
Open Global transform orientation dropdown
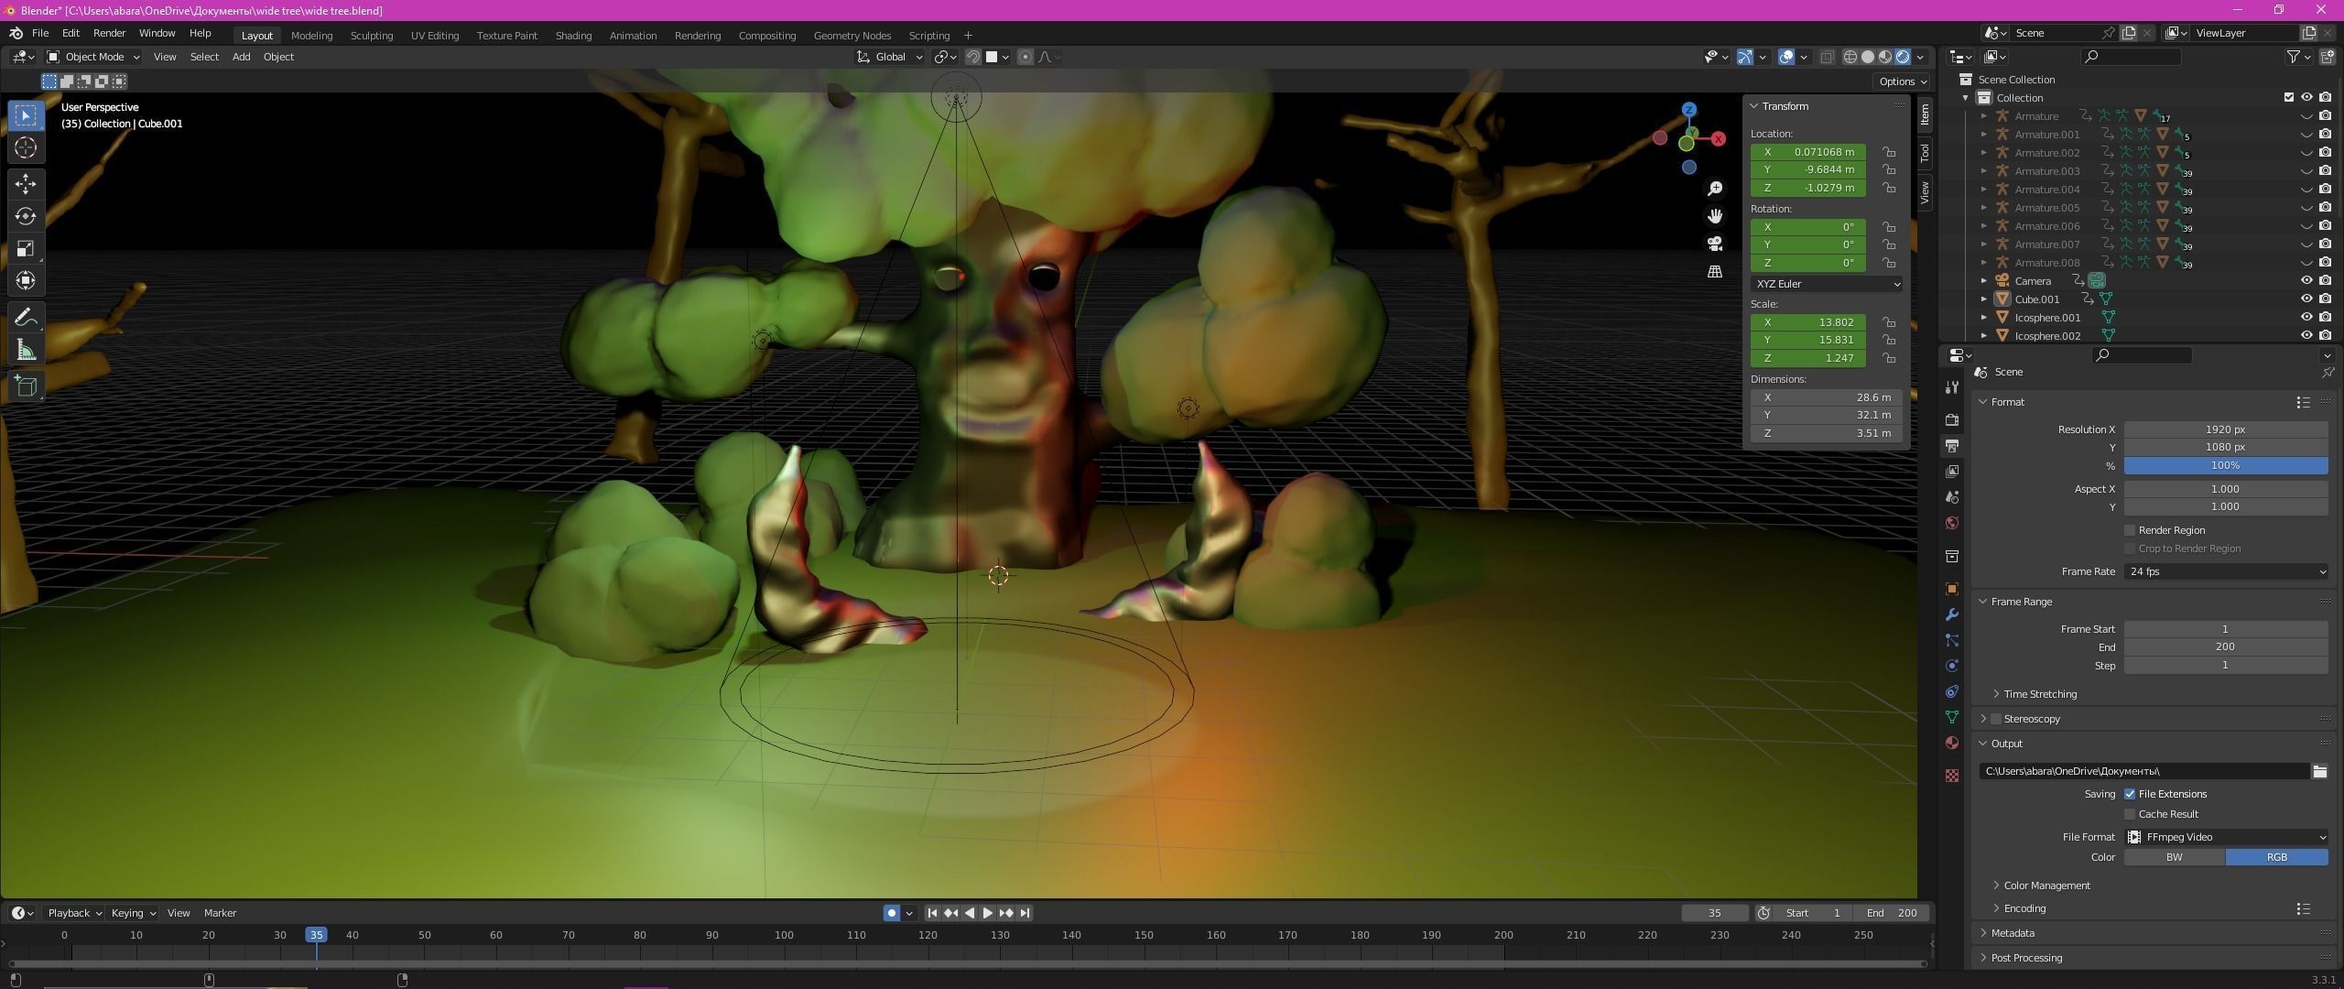pyautogui.click(x=890, y=57)
